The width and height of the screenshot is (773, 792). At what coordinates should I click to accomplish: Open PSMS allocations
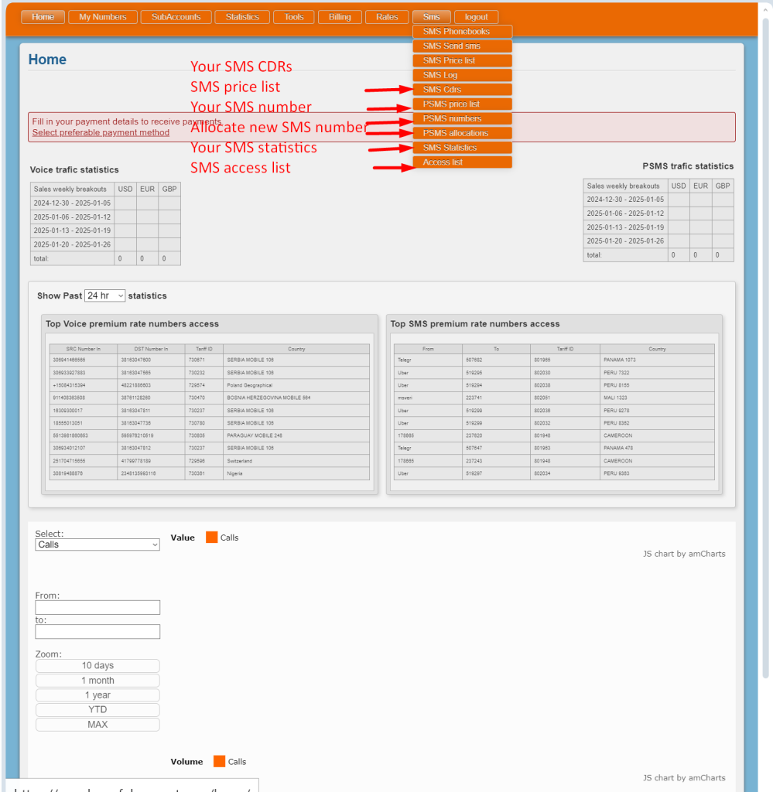(x=462, y=133)
